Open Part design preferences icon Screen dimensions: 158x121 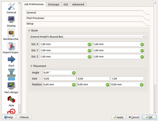(x=11, y=86)
